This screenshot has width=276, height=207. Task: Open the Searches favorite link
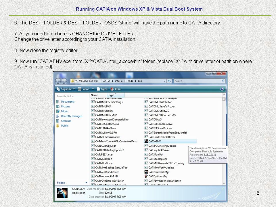66,121
